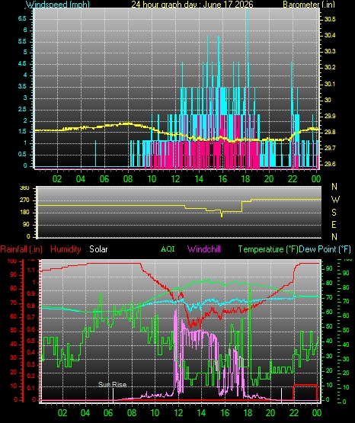Select the Solar legend label
The height and width of the screenshot is (423, 355).
point(98,249)
